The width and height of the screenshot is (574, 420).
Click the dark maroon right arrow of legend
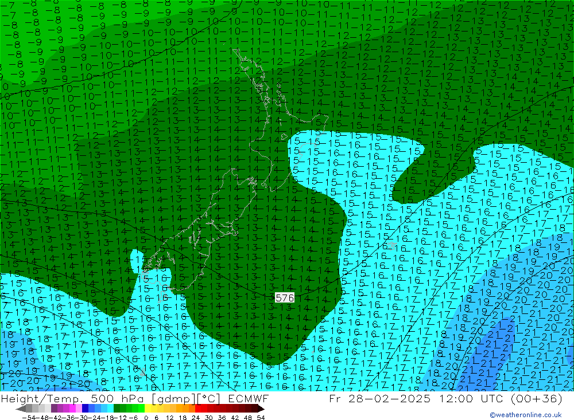261,409
